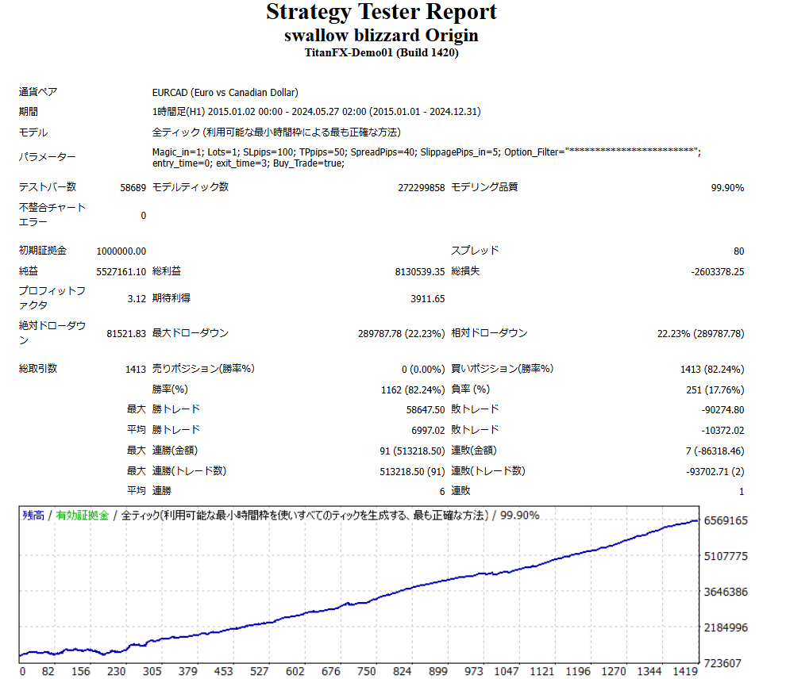
Task: Click model ticks value 272299858
Action: (421, 188)
